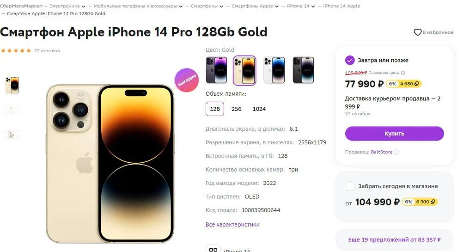The height and width of the screenshot is (252, 458).
Task: Select Завтра или позже delivery option
Action: click(350, 60)
